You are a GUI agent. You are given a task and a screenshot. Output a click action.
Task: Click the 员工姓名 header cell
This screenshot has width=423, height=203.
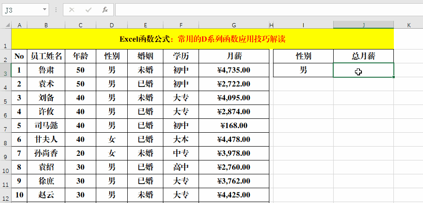click(x=46, y=56)
